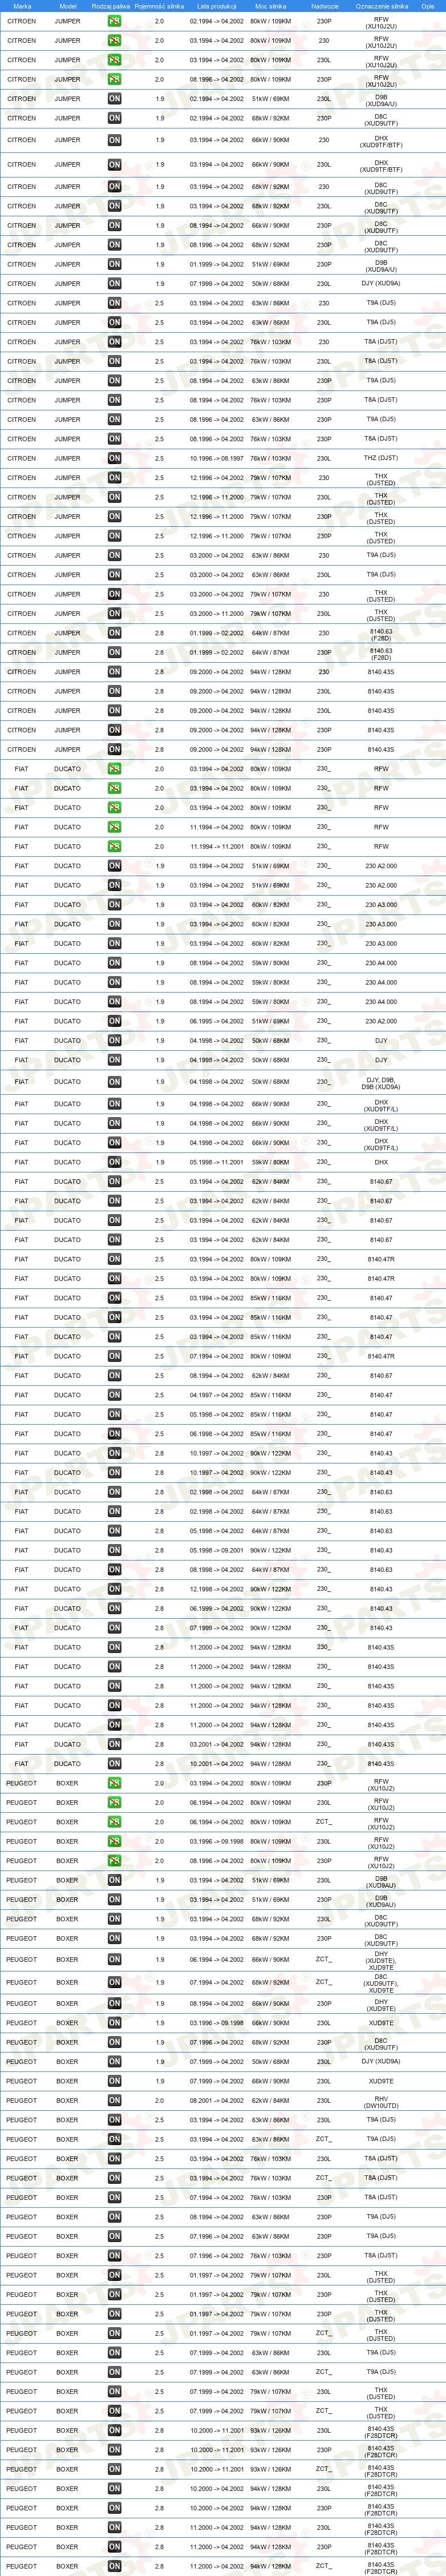This screenshot has height=2576, width=446.
Task: Select the date range 01.1999 -> 04.2002
Action: pos(217,265)
